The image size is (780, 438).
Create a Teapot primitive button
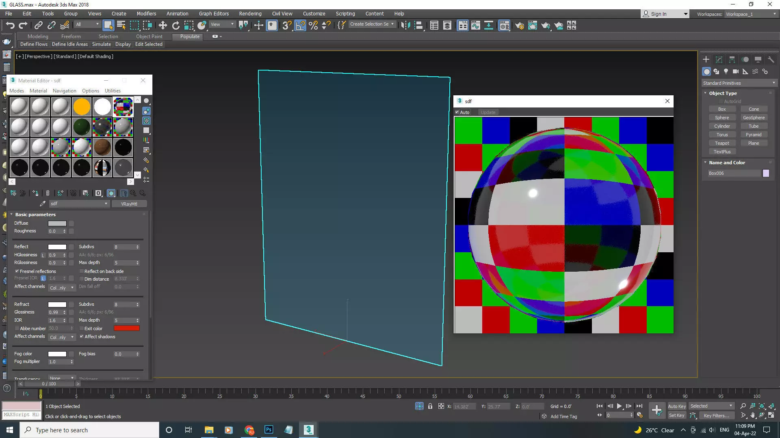coord(722,143)
